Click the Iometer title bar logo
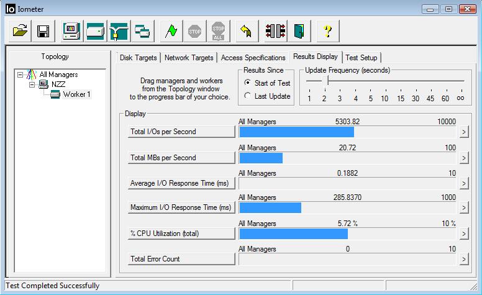The width and height of the screenshot is (482, 295). (x=10, y=9)
